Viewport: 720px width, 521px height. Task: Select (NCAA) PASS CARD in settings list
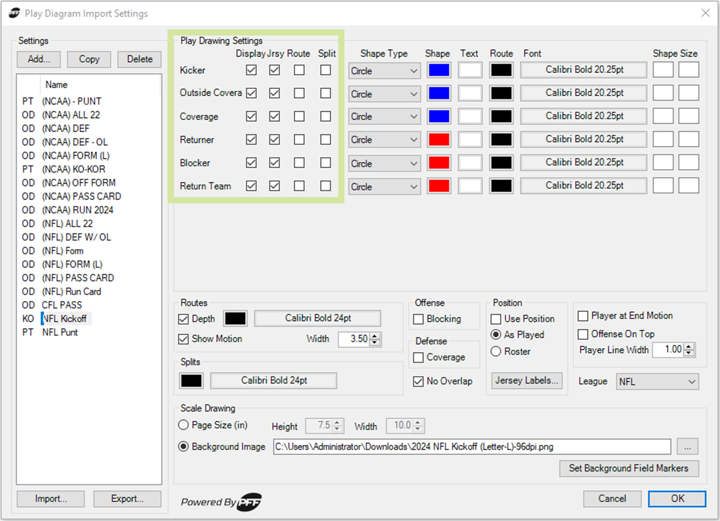coord(81,196)
